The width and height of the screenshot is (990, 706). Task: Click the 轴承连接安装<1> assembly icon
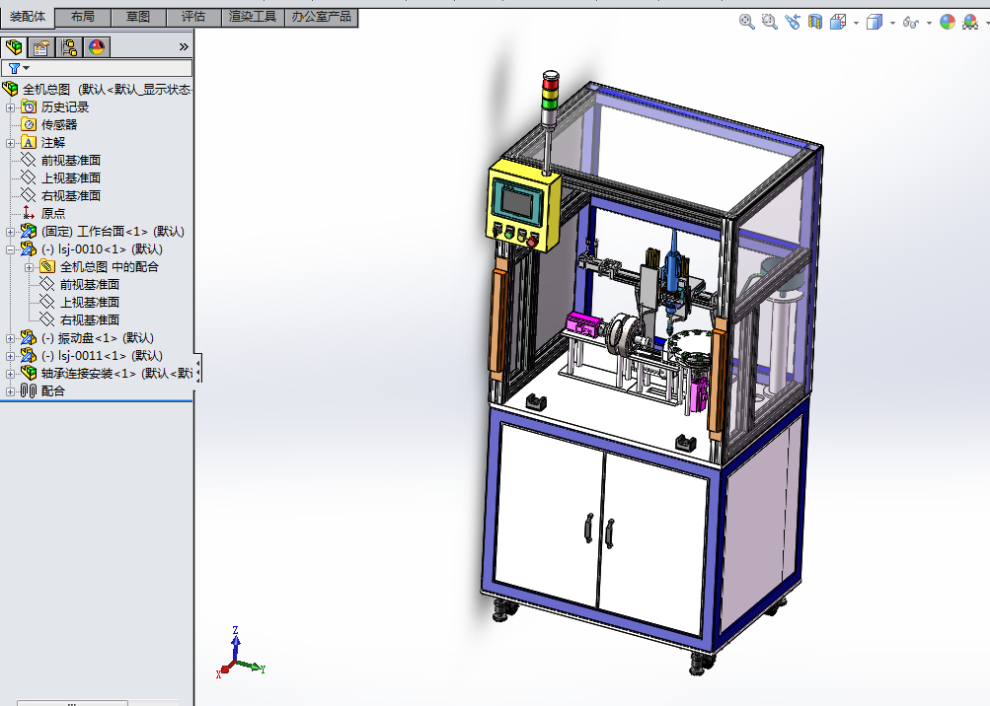29,373
